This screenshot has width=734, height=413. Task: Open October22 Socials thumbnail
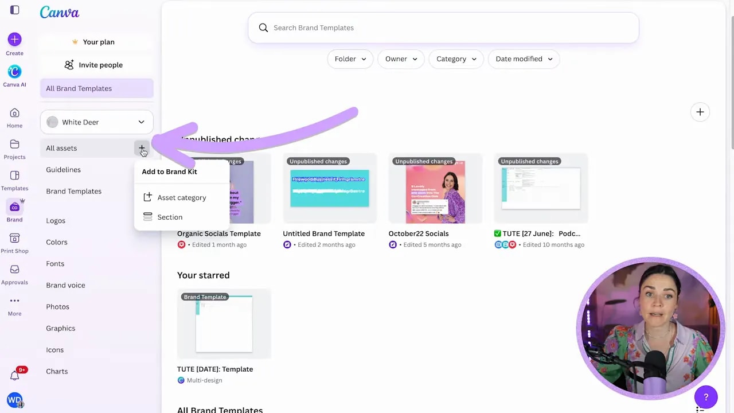(x=435, y=188)
